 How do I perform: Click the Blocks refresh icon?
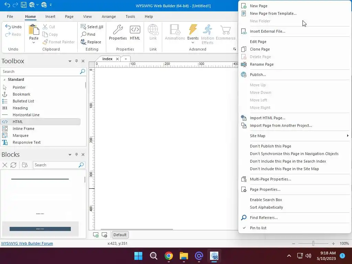(x=13, y=165)
